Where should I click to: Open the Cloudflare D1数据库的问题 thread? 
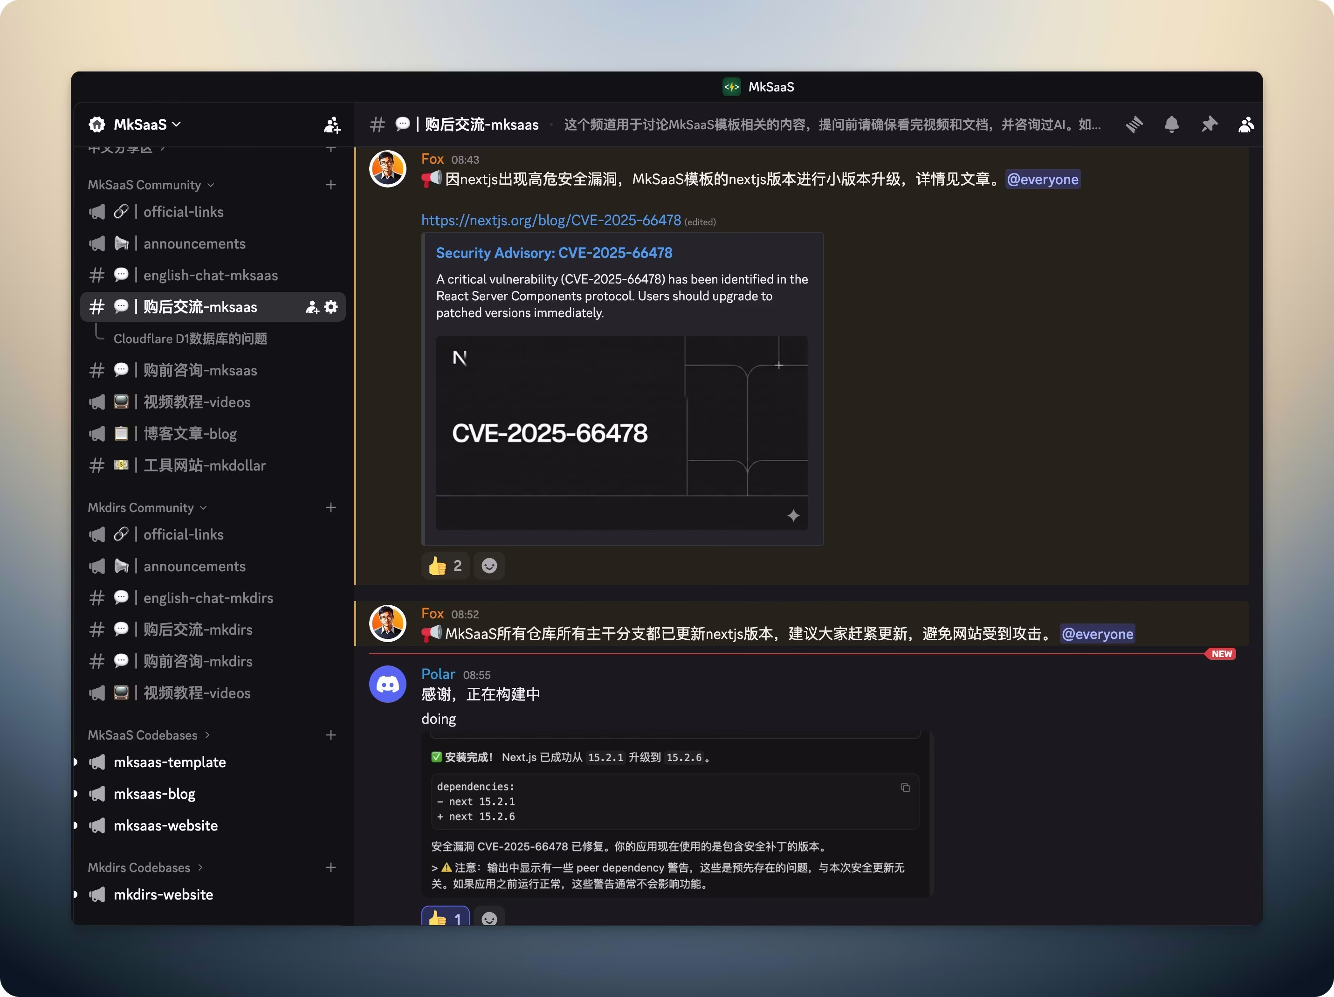191,339
